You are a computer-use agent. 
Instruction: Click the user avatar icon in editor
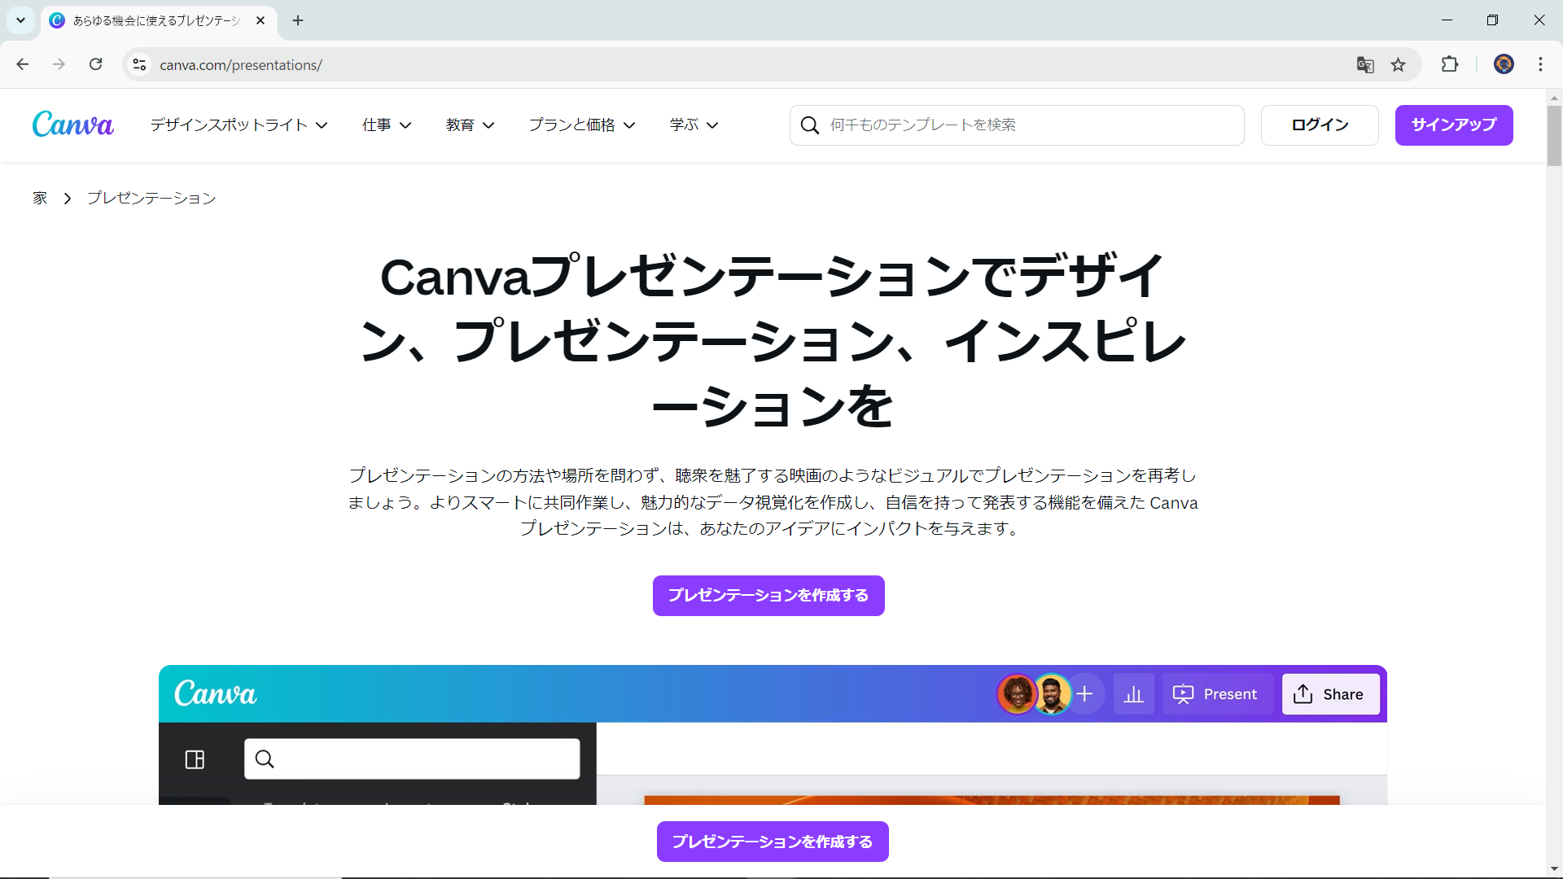tap(1018, 693)
